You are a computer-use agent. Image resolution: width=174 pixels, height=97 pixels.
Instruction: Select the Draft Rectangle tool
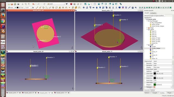coord(57,8)
